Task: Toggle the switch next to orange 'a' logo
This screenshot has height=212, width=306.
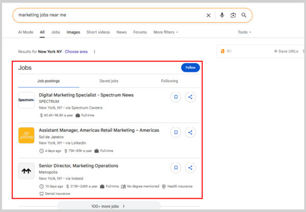Action: (229, 51)
